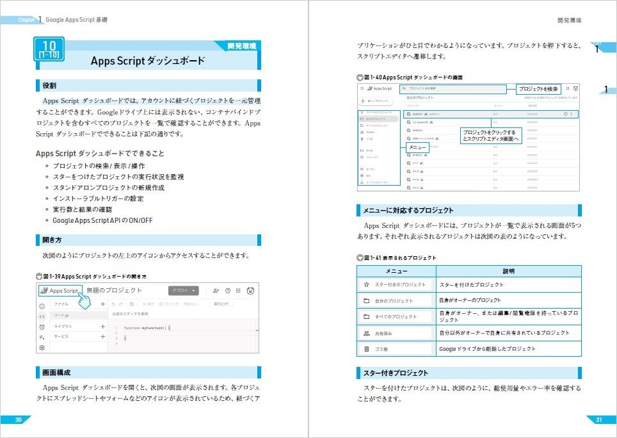Image resolution: width=617 pixels, height=438 pixels.
Task: Click the 以前のエディタを使用 link
Action: pos(130,314)
